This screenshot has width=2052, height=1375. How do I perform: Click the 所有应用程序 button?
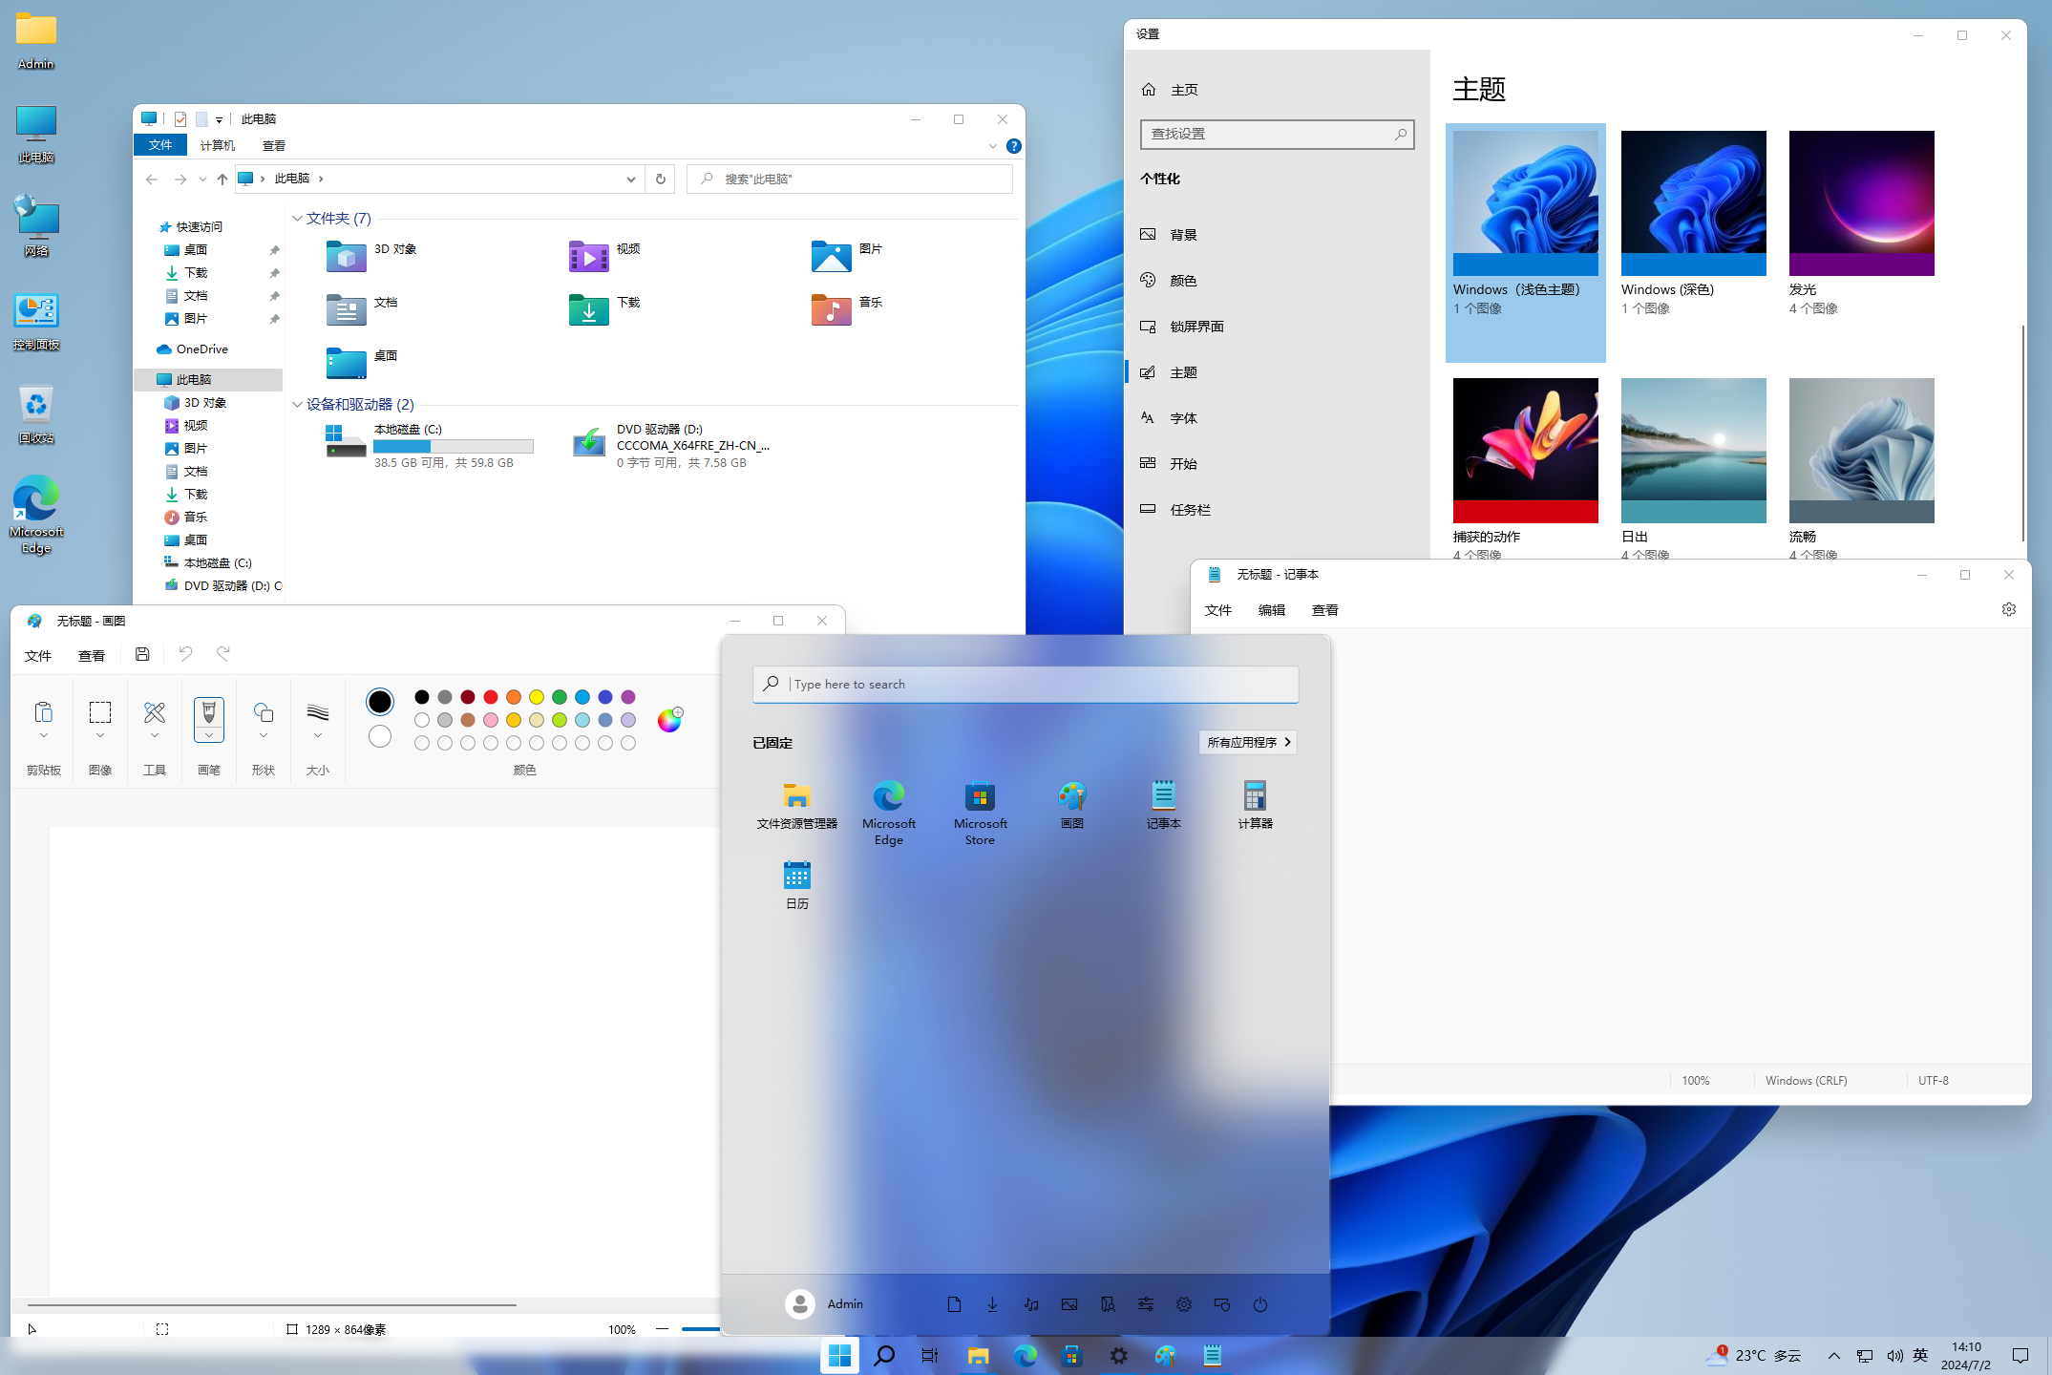(x=1247, y=742)
